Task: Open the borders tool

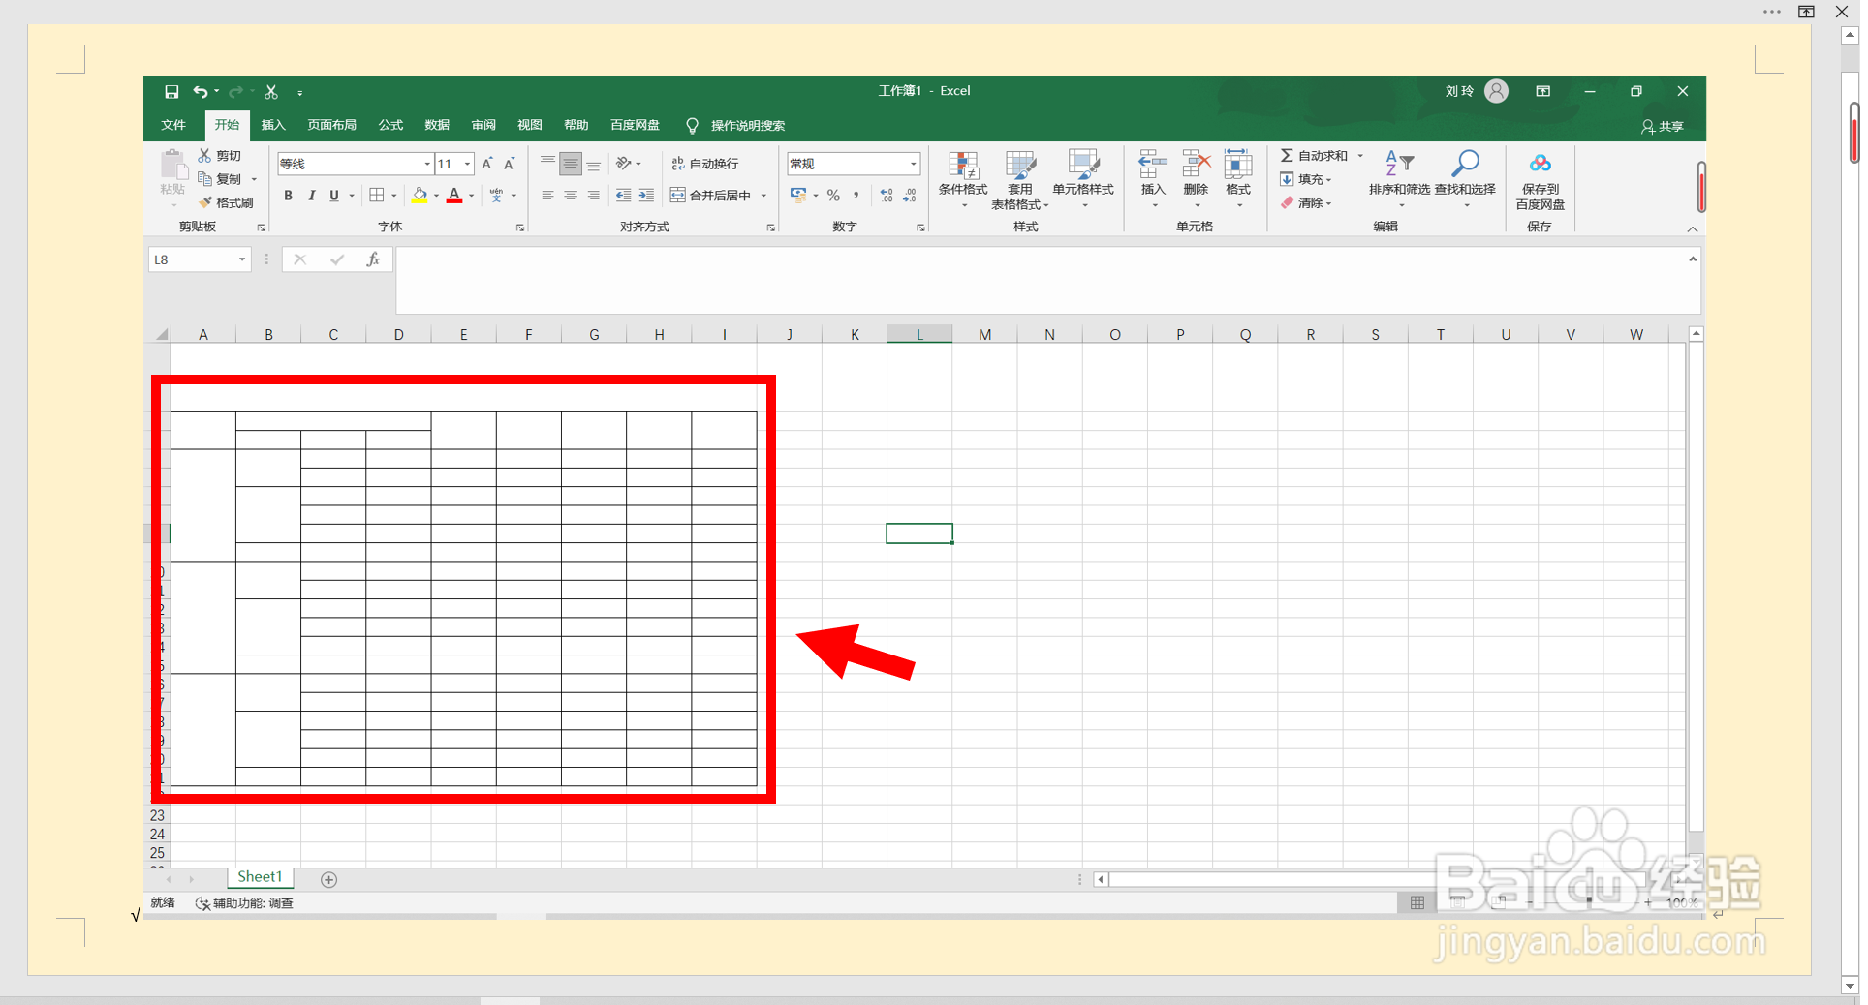Action: click(x=377, y=196)
